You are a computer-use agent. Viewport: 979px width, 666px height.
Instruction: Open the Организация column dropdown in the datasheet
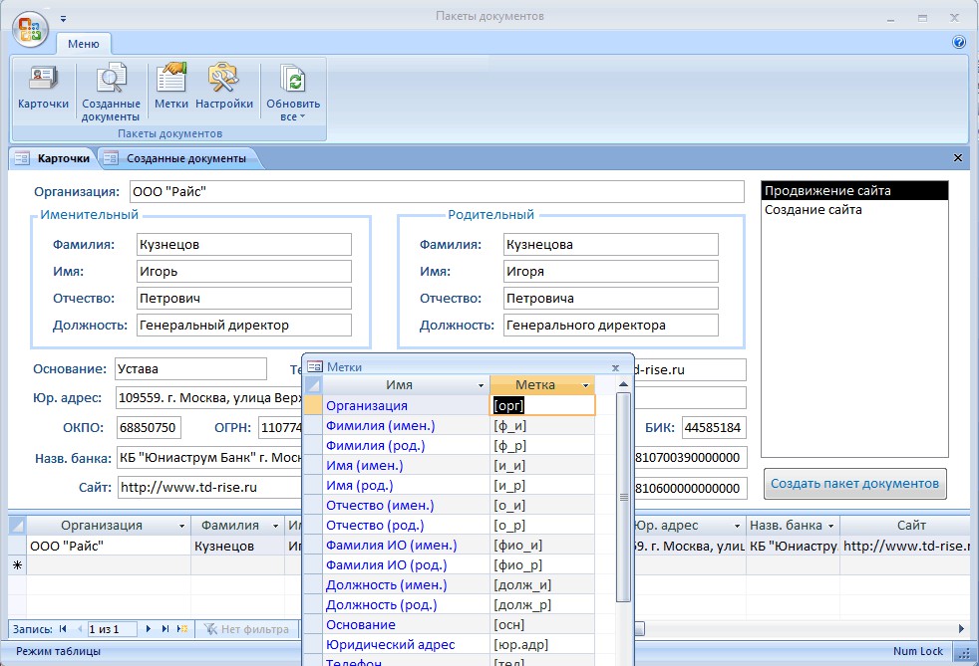point(181,526)
